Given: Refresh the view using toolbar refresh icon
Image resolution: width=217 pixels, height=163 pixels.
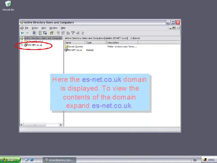Looking at the screenshot, I should tap(40, 33).
